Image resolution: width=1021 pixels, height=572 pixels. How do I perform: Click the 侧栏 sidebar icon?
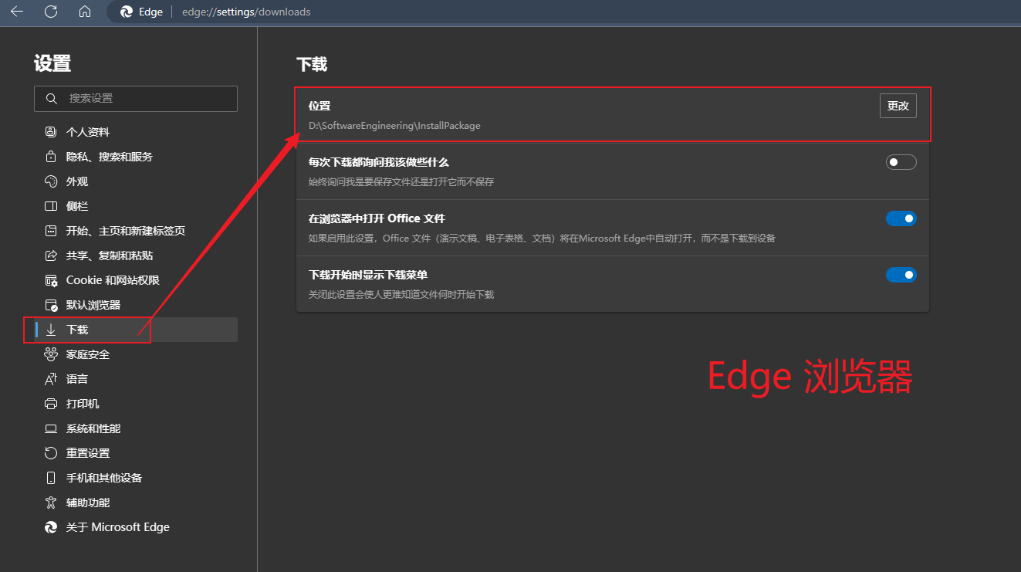51,206
